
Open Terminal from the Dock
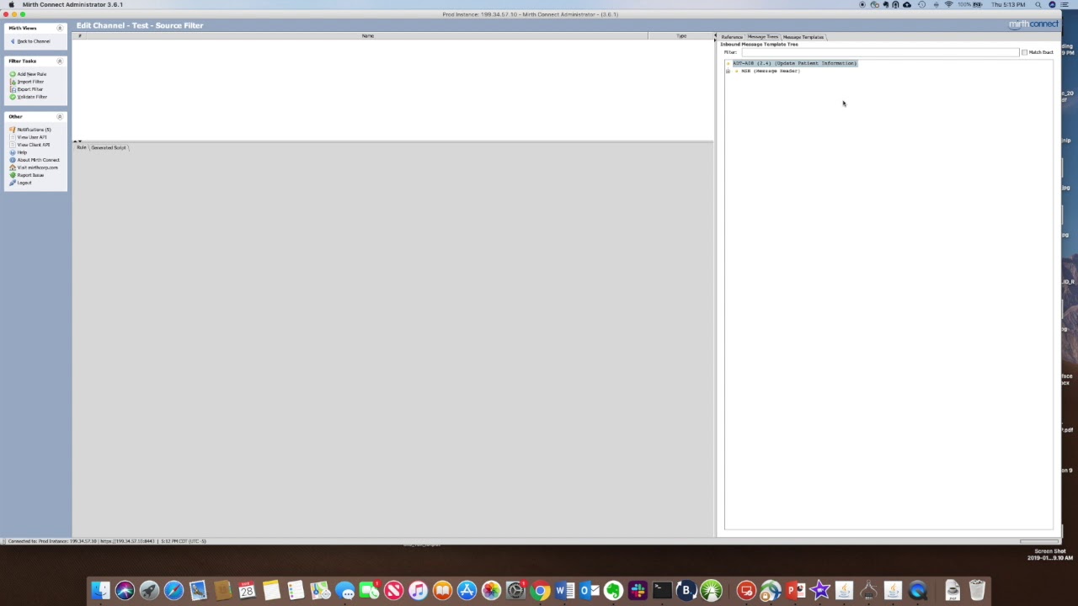[x=662, y=591]
